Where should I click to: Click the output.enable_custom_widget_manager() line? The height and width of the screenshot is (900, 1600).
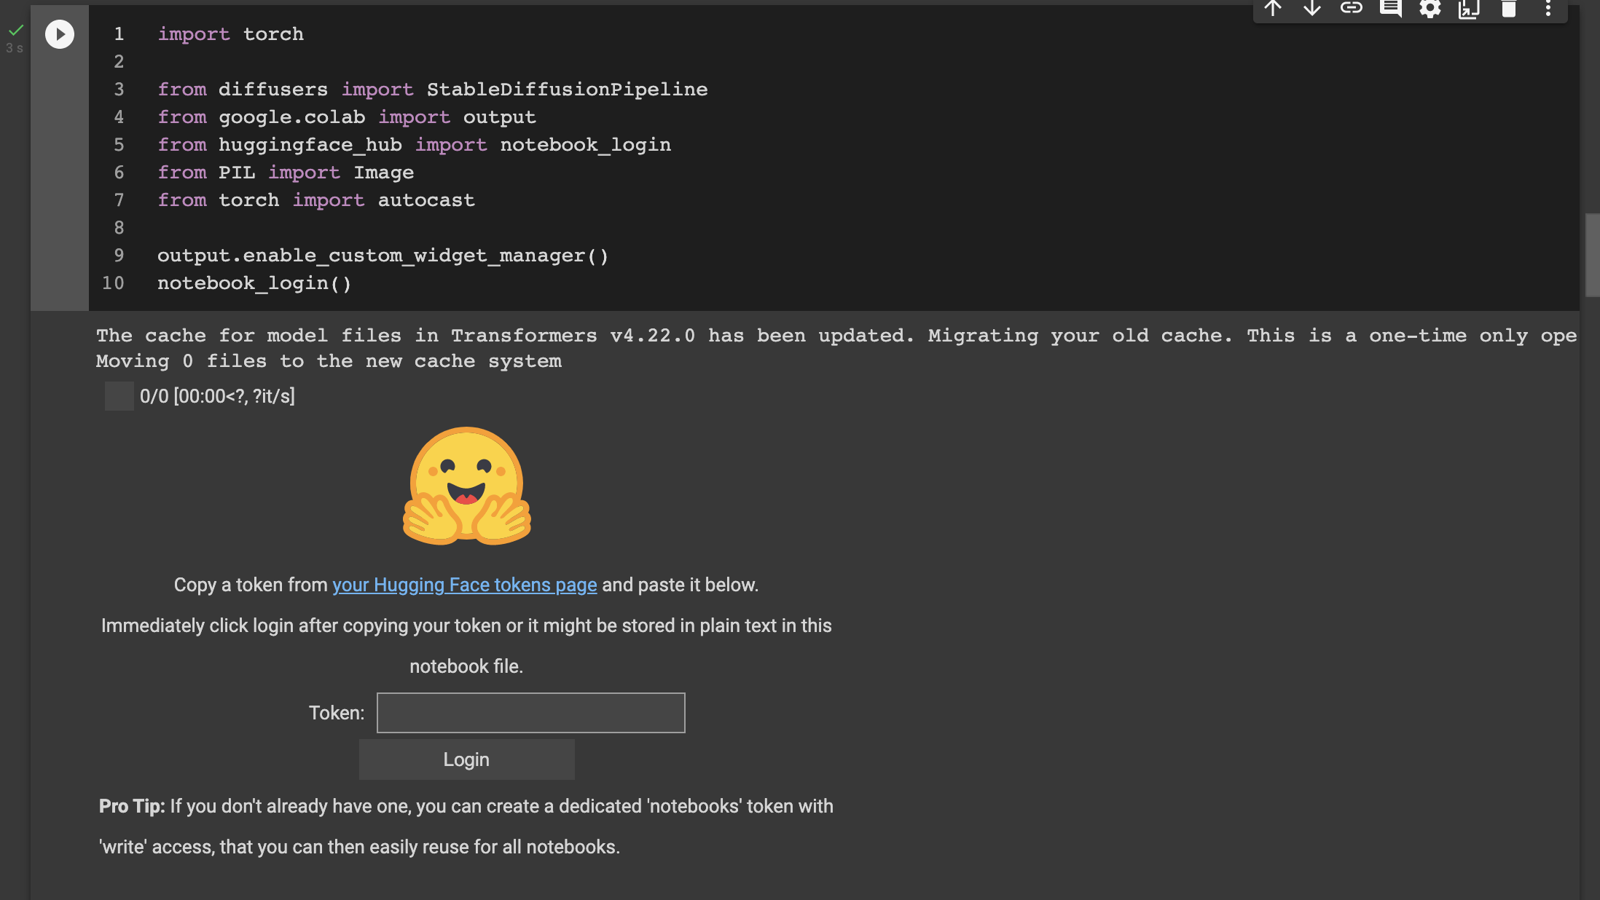[383, 256]
